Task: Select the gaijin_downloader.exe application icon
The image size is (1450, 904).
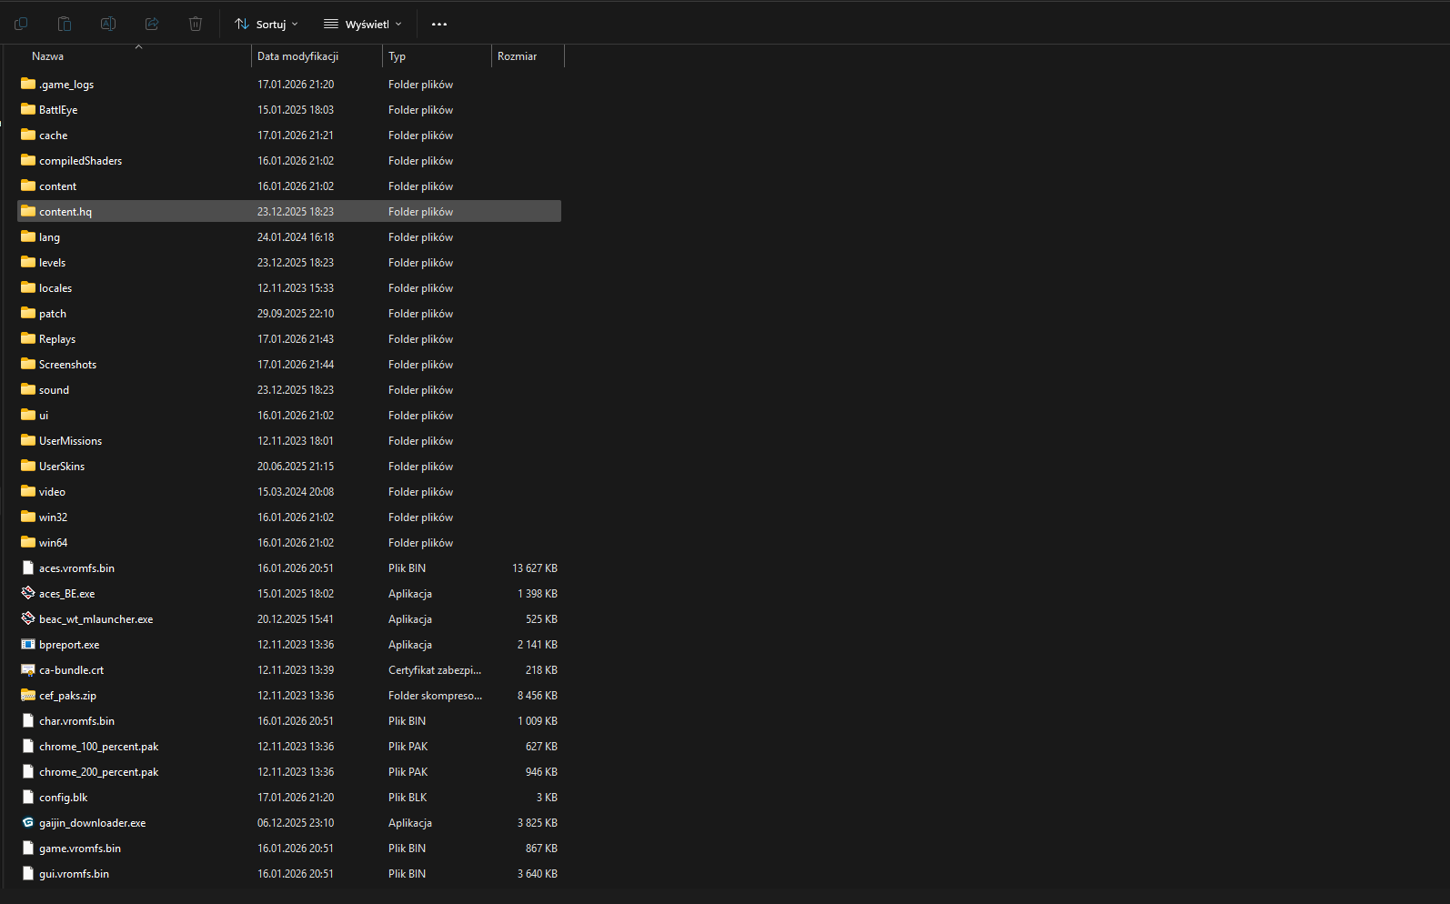Action: click(x=28, y=822)
